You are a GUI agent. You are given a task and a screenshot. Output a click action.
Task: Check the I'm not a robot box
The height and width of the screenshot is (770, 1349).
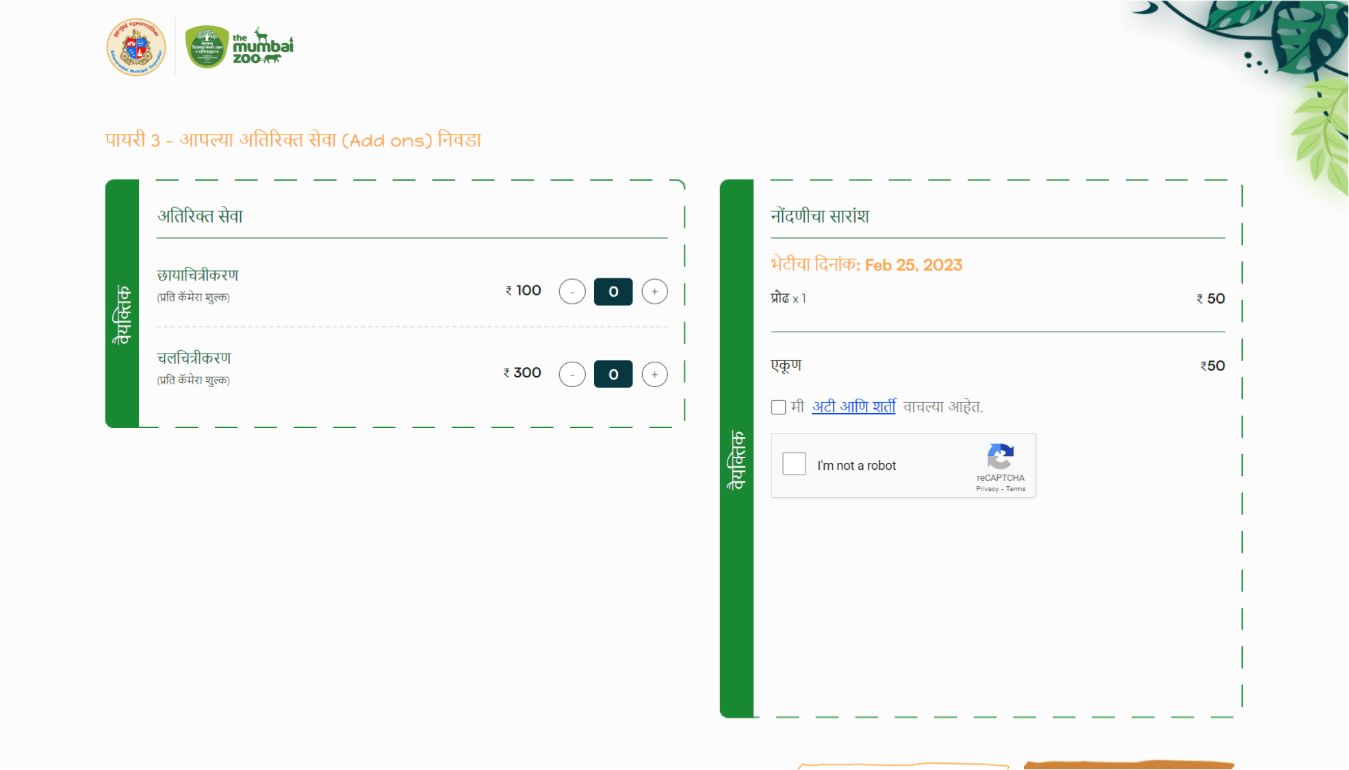794,464
